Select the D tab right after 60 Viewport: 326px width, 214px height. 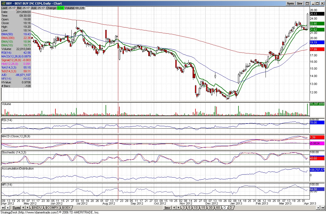coord(225,208)
